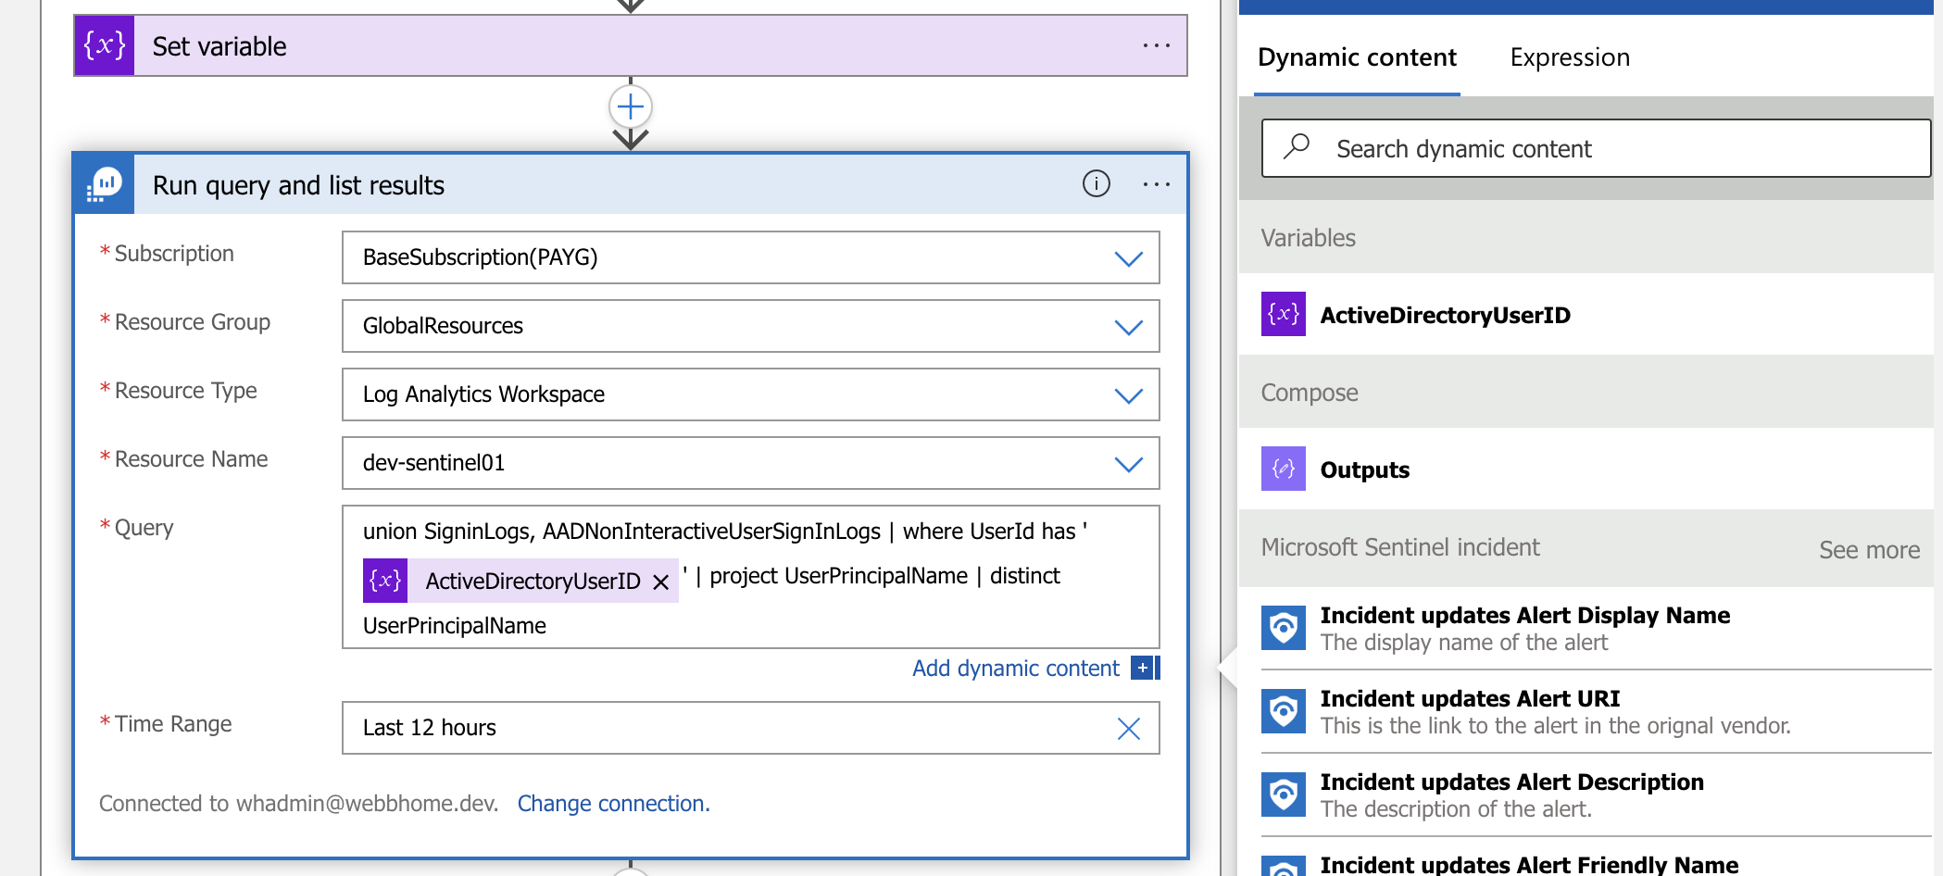The height and width of the screenshot is (876, 1943).
Task: Click the Run query and list results title
Action: (298, 185)
